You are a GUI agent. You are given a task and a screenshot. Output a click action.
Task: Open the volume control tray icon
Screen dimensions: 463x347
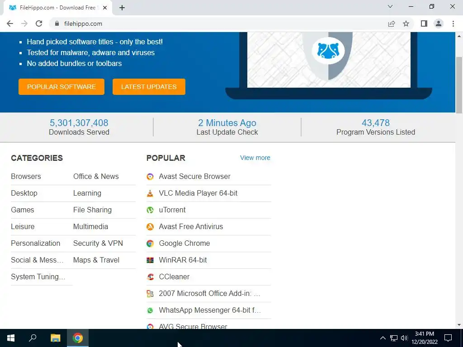[x=404, y=338]
